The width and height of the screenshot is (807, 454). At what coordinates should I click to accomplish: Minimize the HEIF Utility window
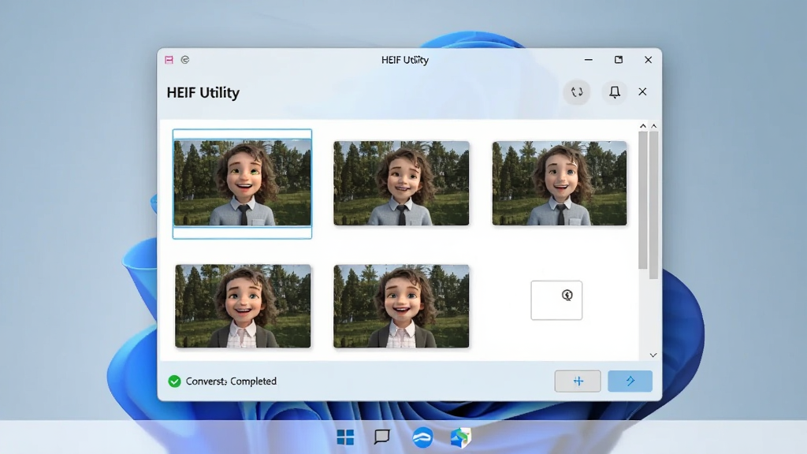588,60
